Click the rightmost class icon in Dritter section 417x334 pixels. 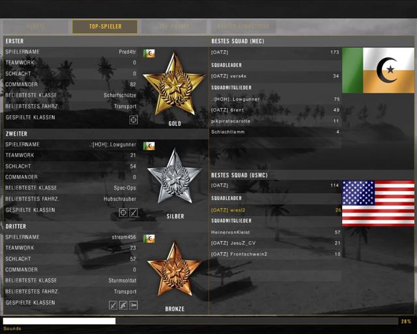pos(134,305)
